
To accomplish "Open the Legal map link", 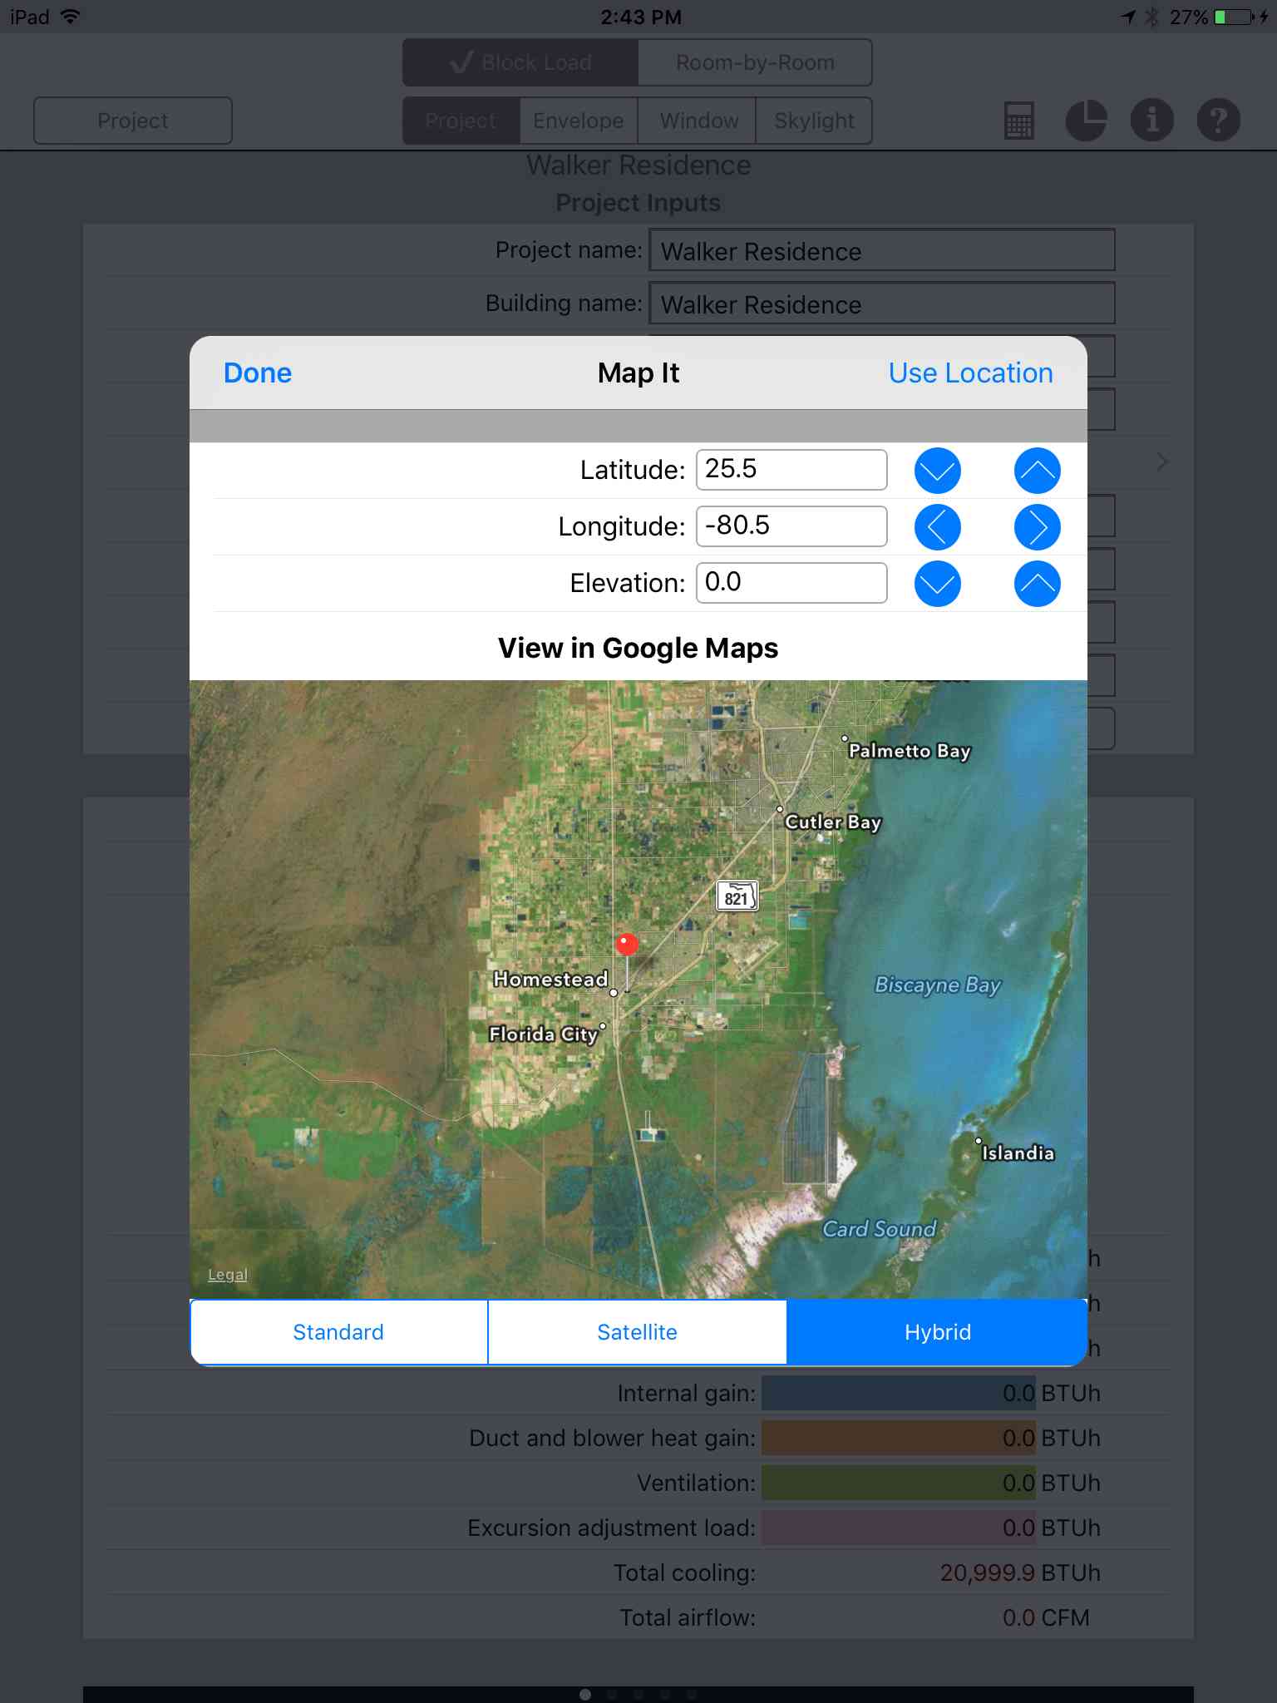I will coord(228,1275).
